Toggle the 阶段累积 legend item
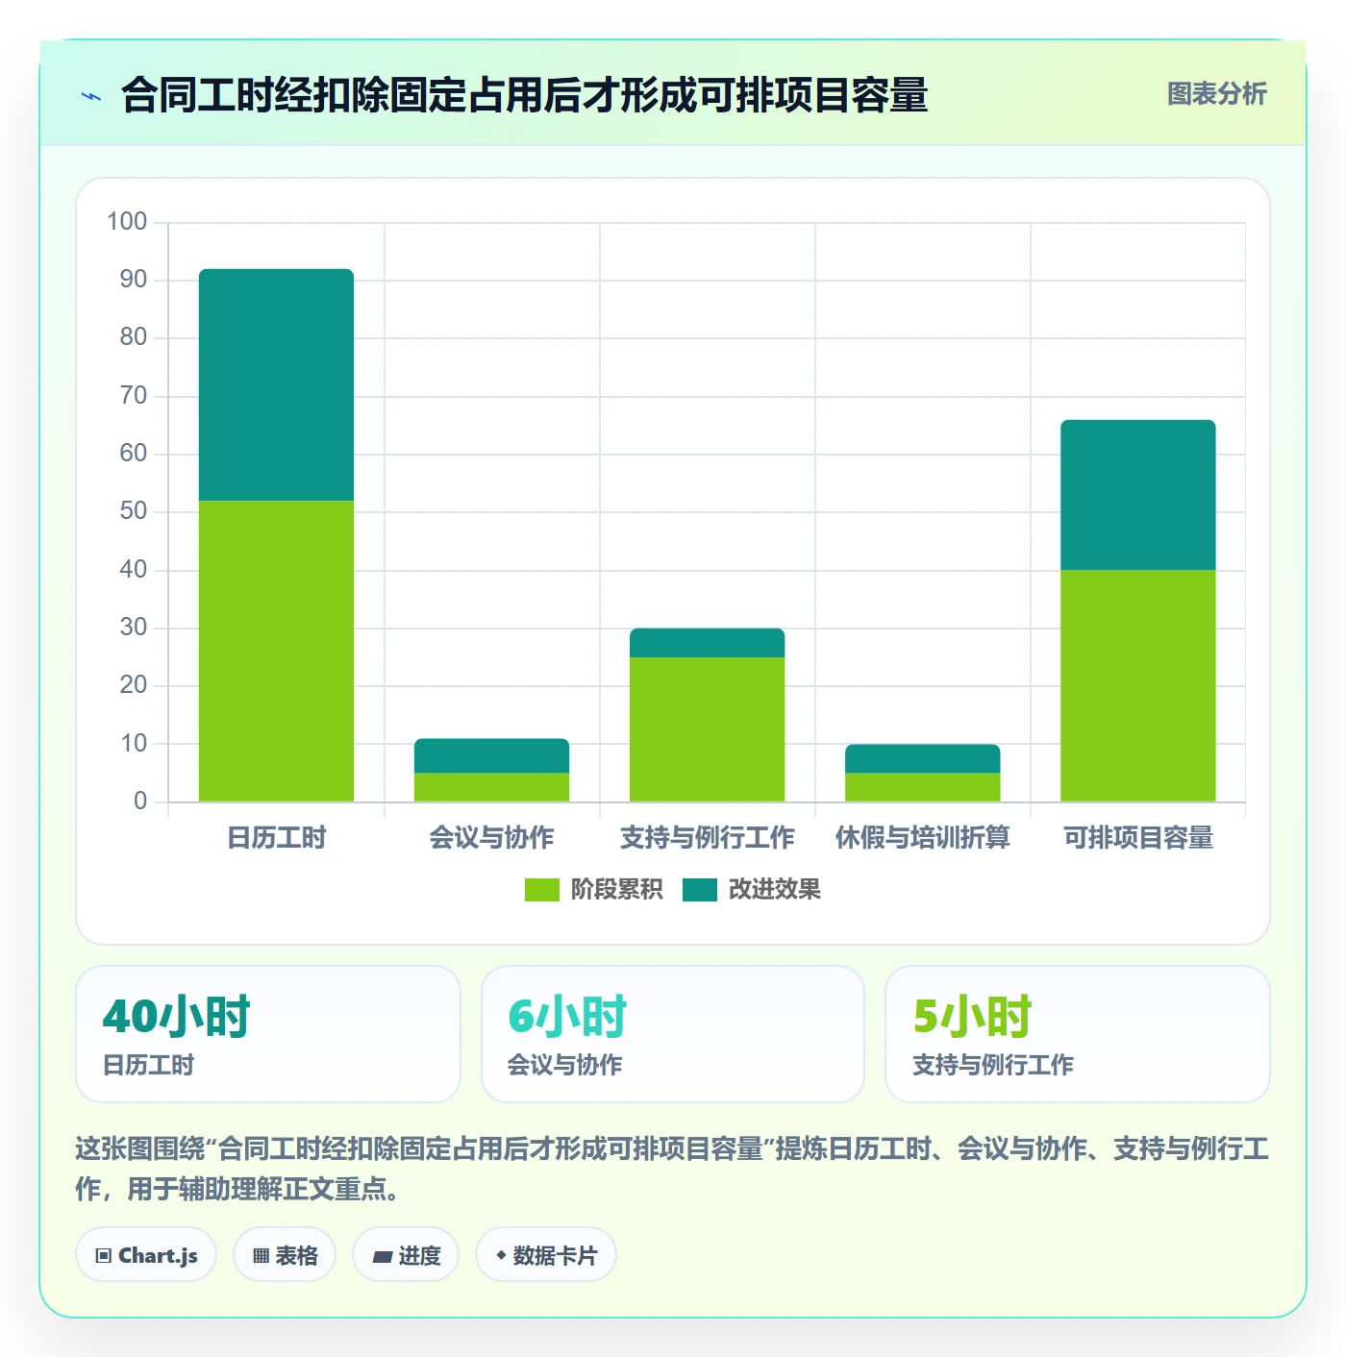 593,890
